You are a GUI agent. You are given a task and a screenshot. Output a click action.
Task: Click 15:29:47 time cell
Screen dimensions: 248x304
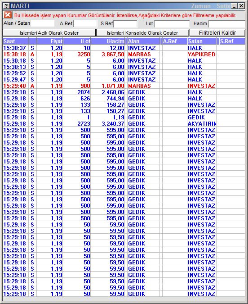[x=15, y=79]
